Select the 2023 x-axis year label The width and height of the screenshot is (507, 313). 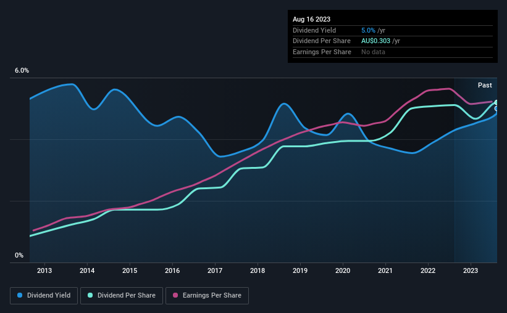471,270
